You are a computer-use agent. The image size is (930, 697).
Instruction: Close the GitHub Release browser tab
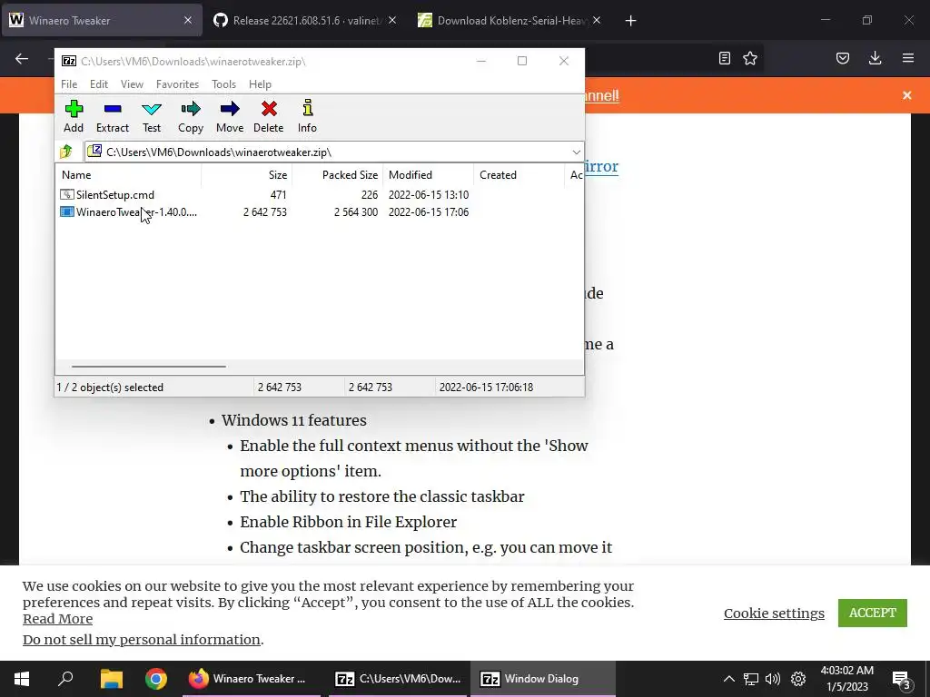coord(392,20)
